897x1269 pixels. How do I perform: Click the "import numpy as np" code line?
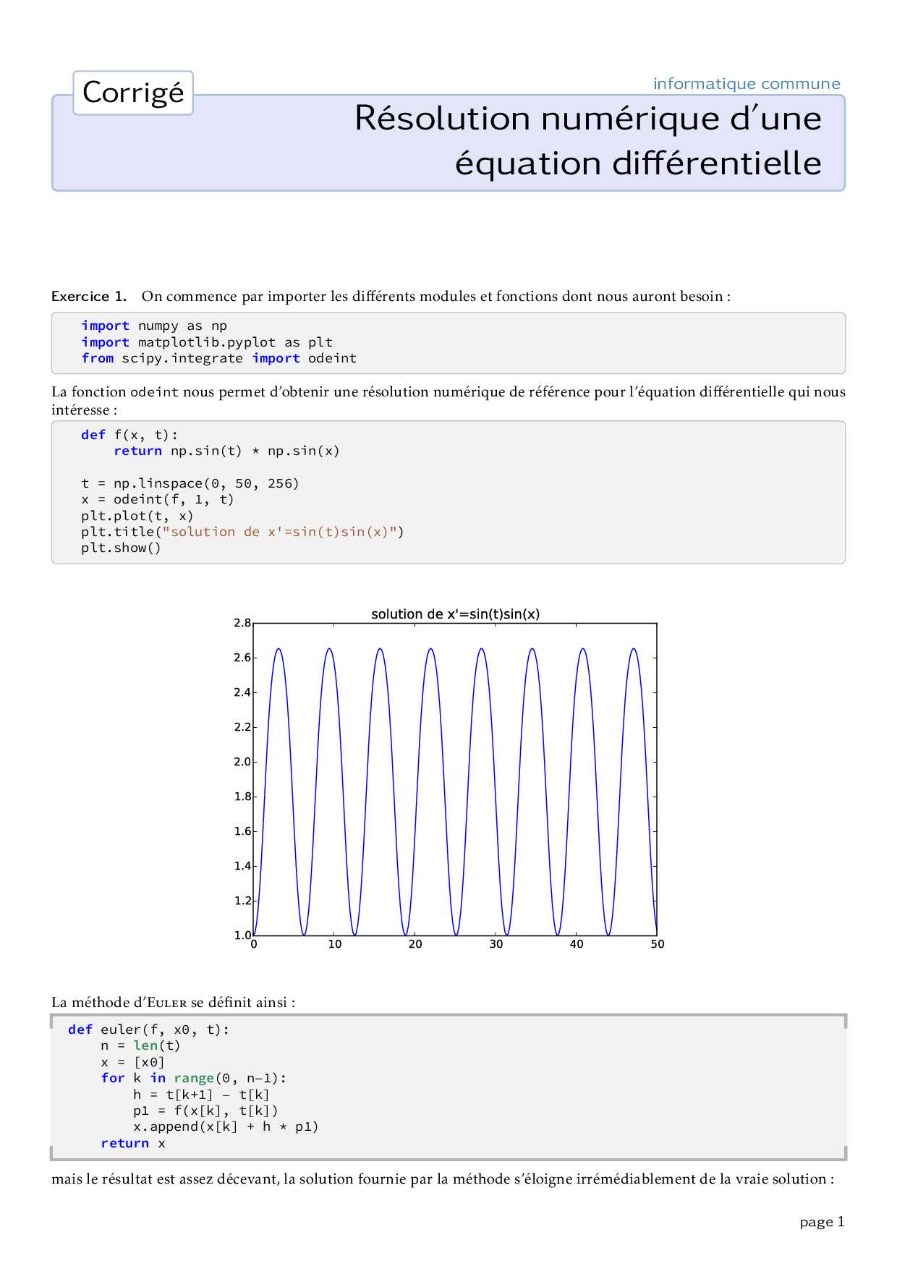click(154, 326)
